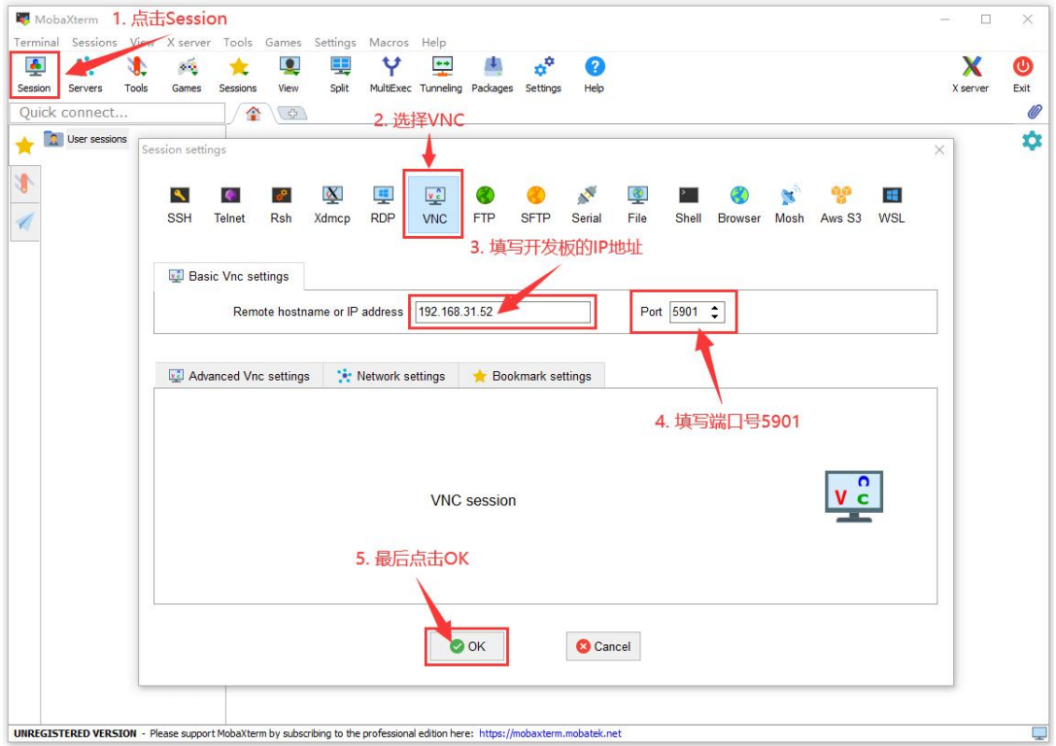The image size is (1056, 746).
Task: Click the Session toolbar icon
Action: tap(34, 74)
